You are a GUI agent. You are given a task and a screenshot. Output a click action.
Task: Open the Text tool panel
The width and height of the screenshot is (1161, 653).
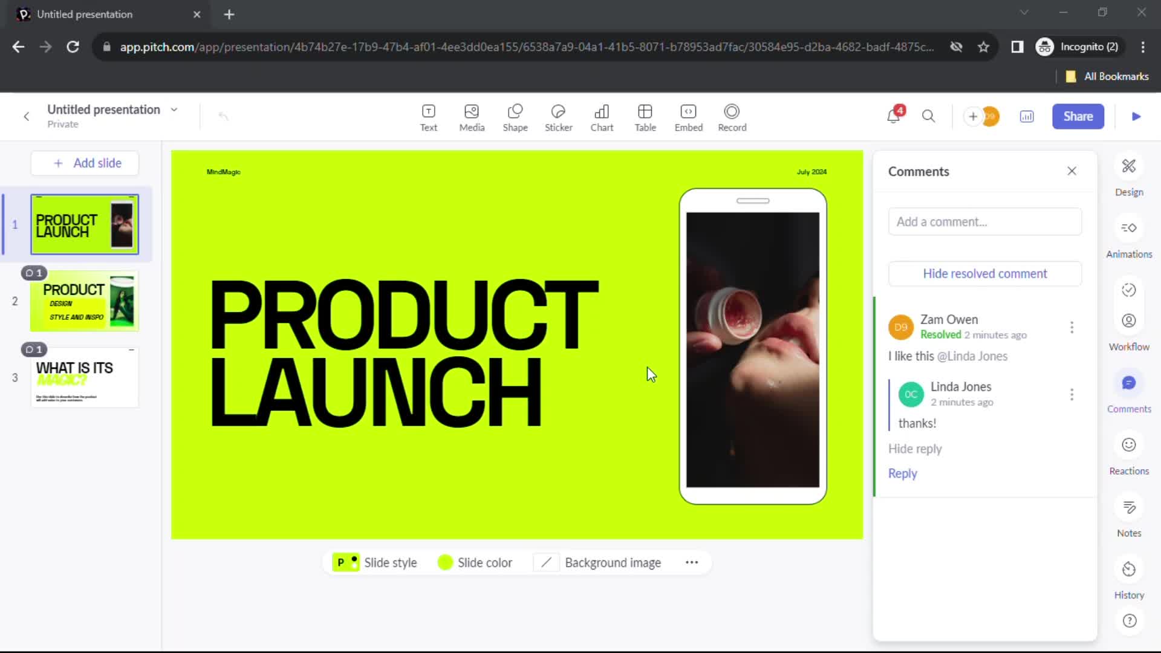tap(428, 115)
